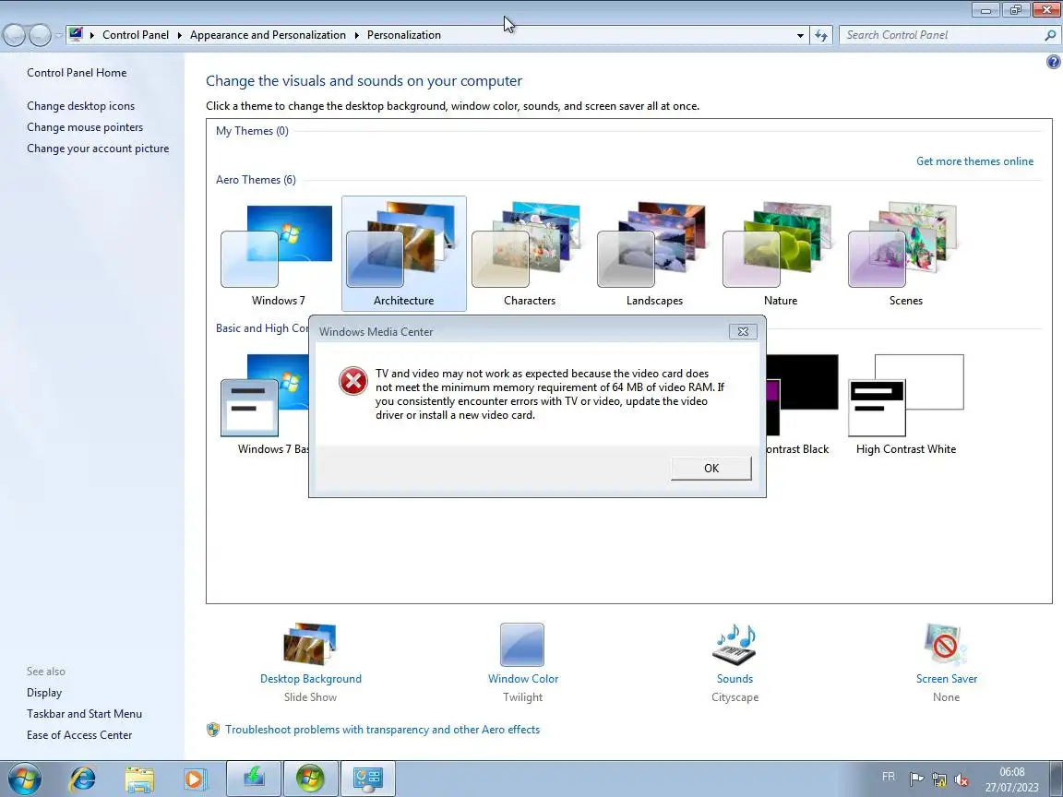This screenshot has height=797, width=1063.
Task: Click the shield icon beside Troubleshoot link
Action: coord(213,730)
